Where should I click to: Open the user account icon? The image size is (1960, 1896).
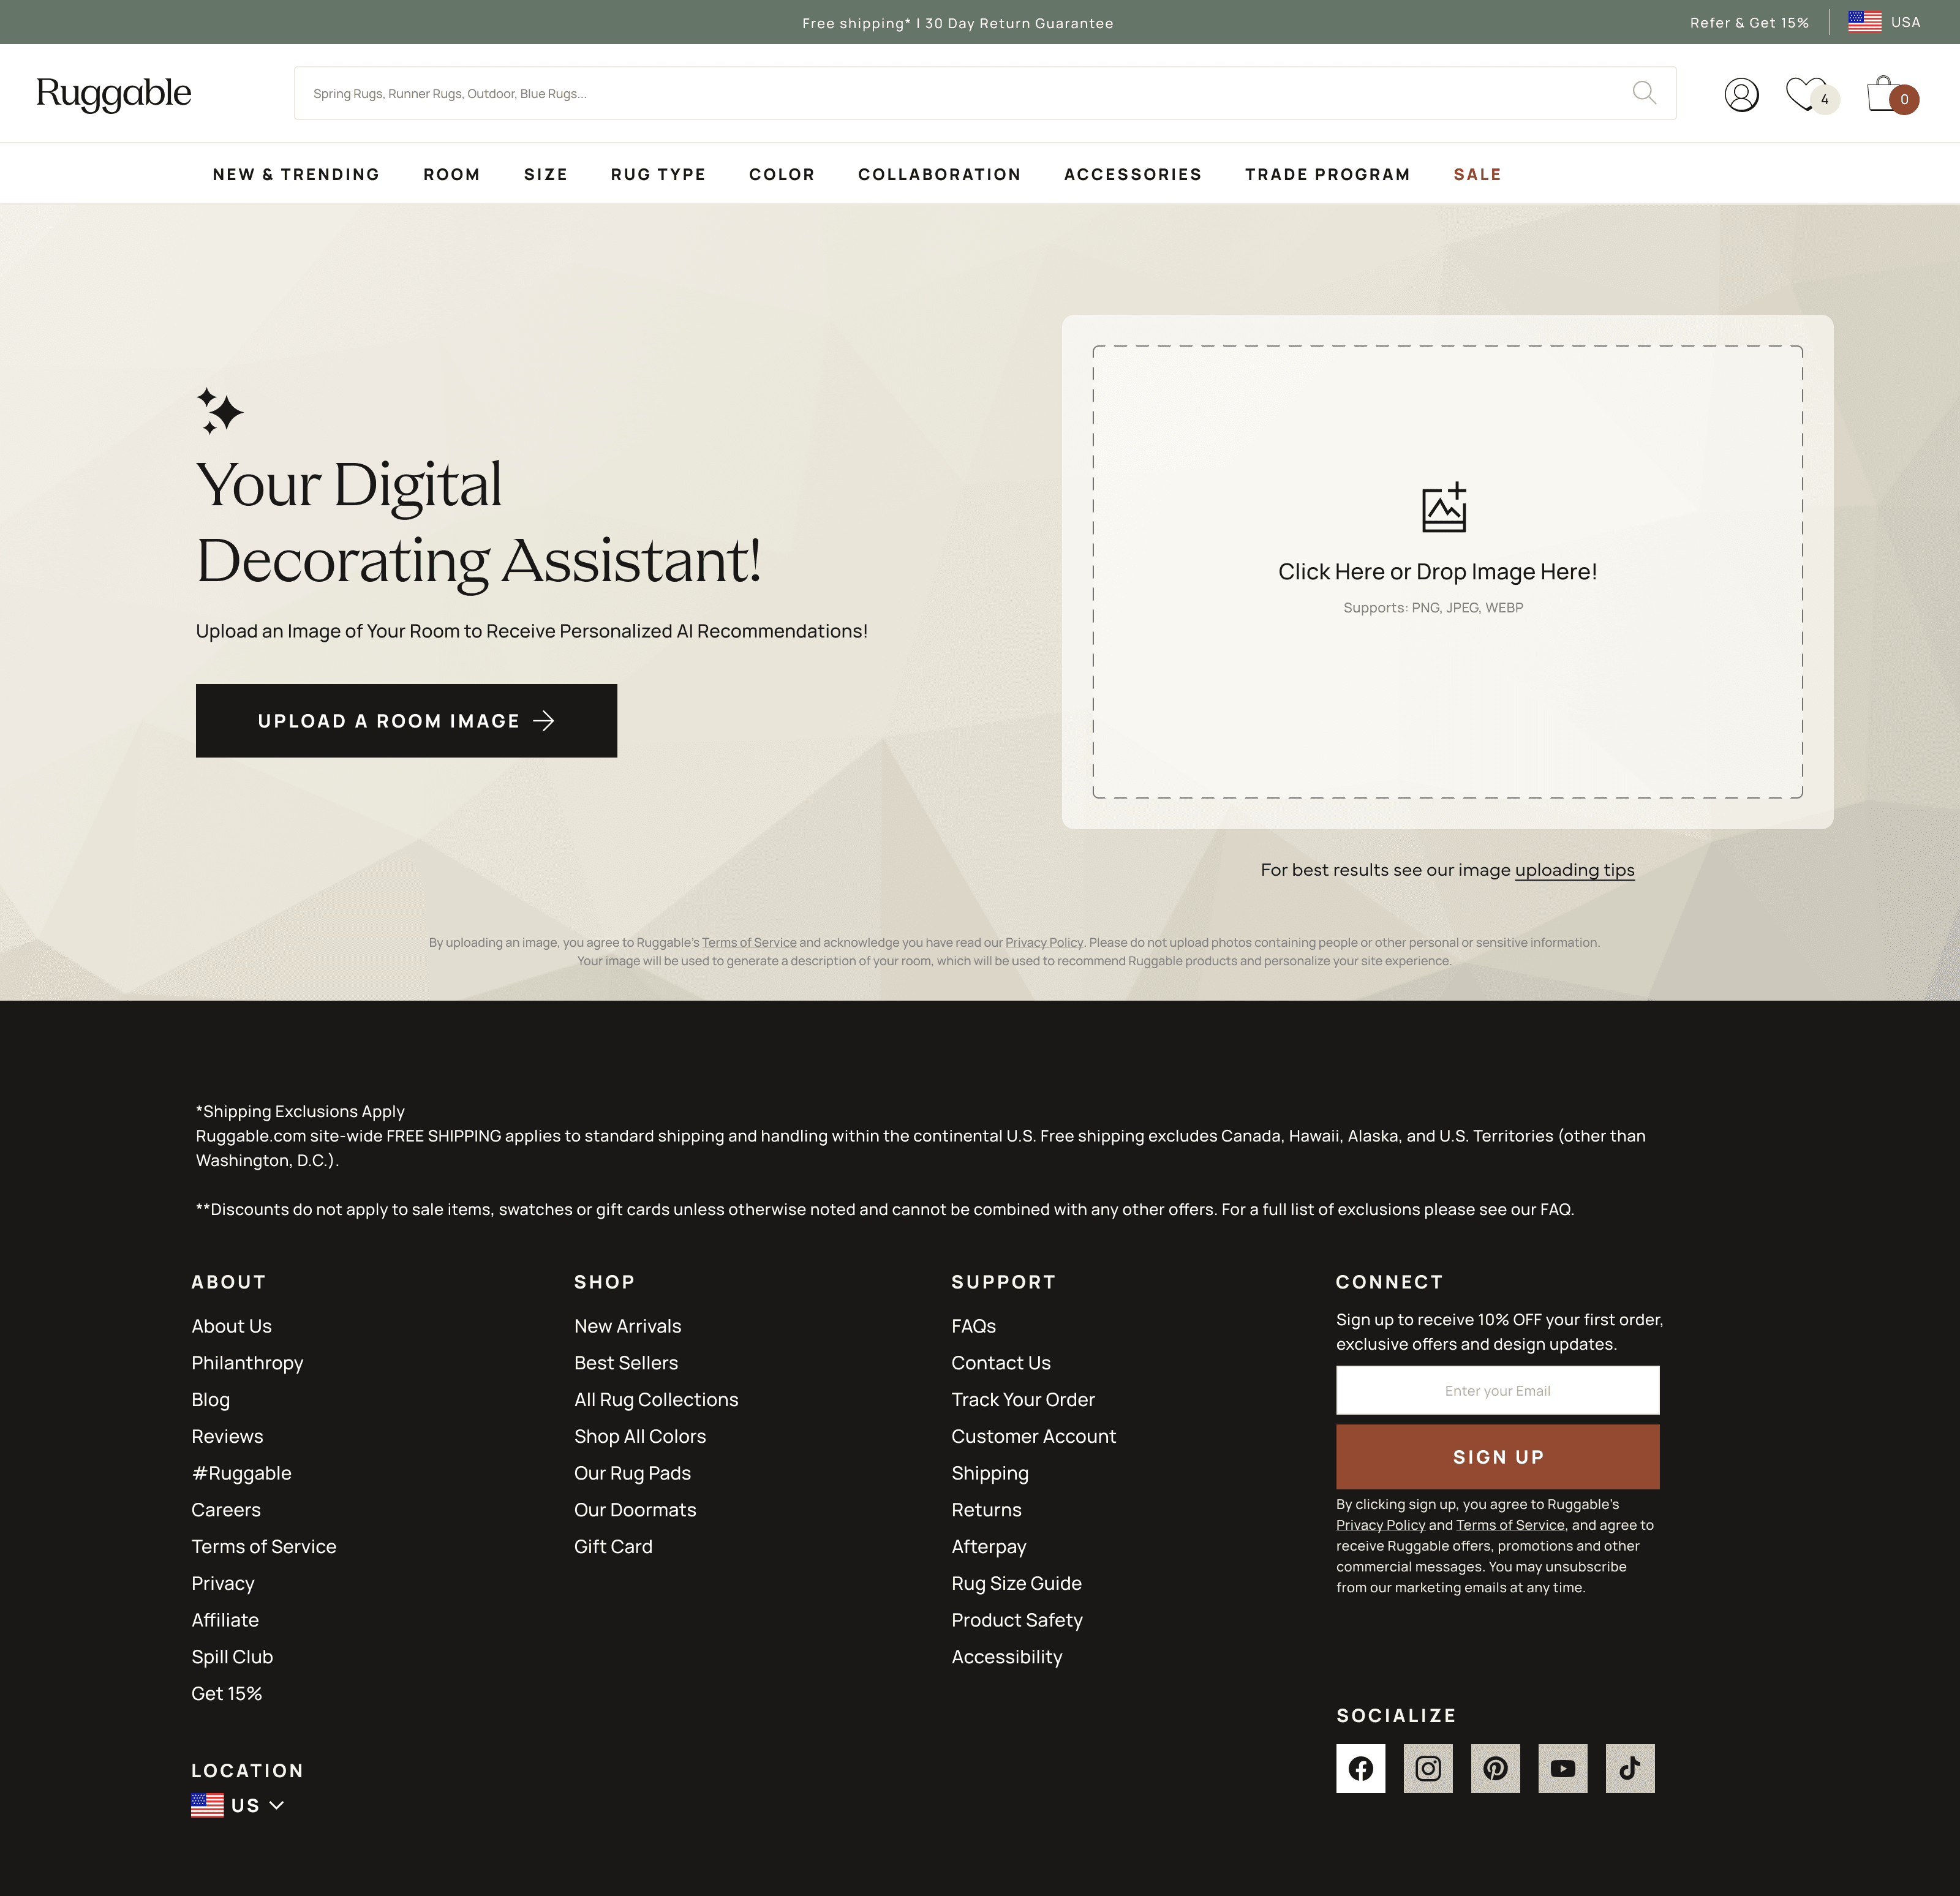click(x=1741, y=95)
